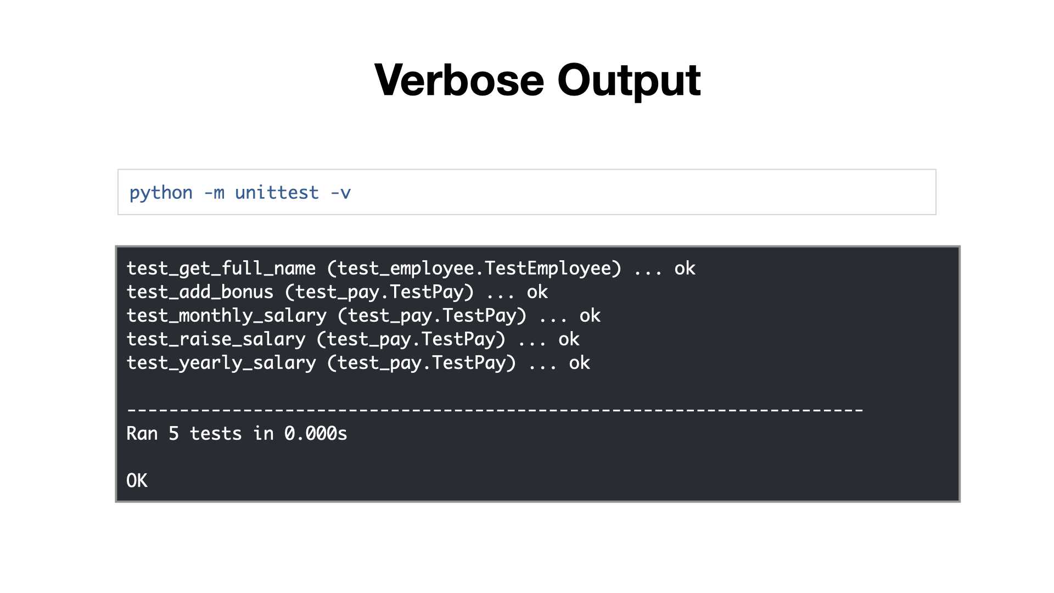Viewport: 1054px width, 593px height.
Task: Select the test_raise_salary output line
Action: [x=353, y=339]
